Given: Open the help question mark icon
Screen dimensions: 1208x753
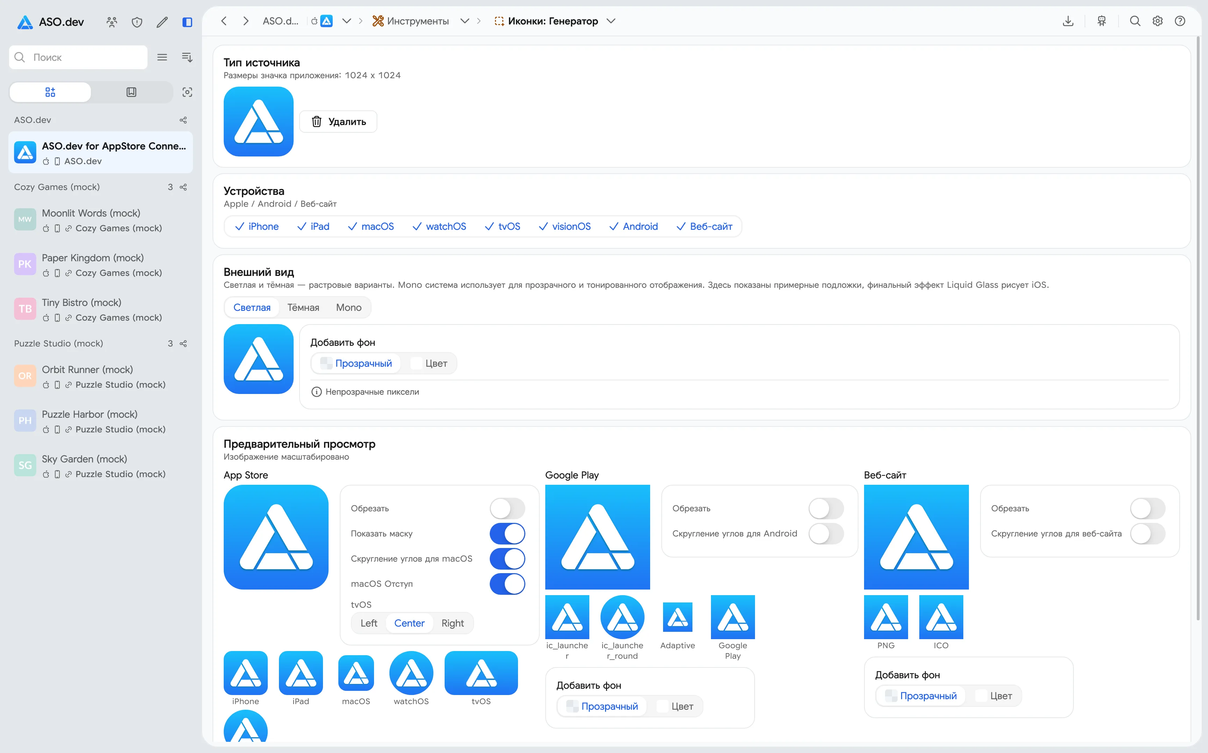Looking at the screenshot, I should pos(1180,21).
